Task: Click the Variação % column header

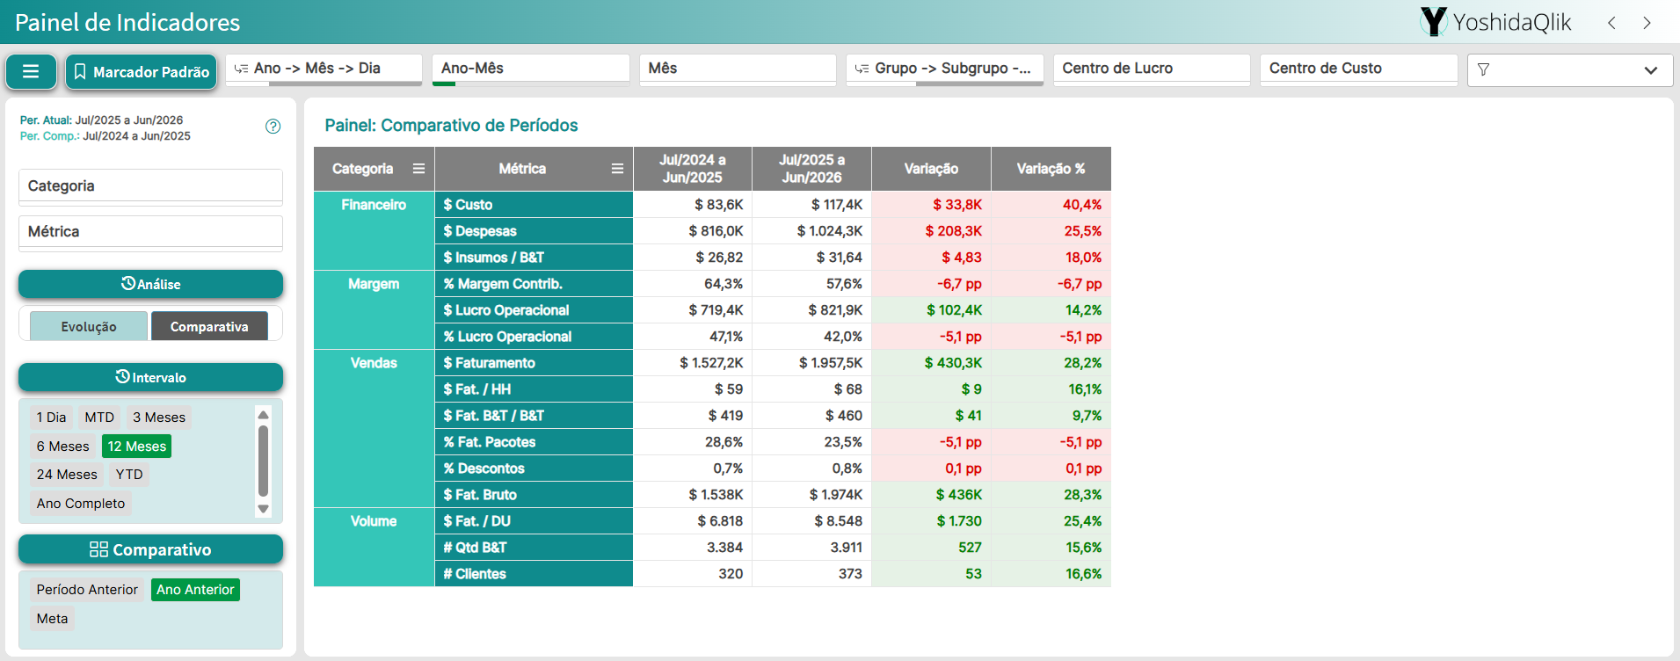Action: click(1051, 169)
